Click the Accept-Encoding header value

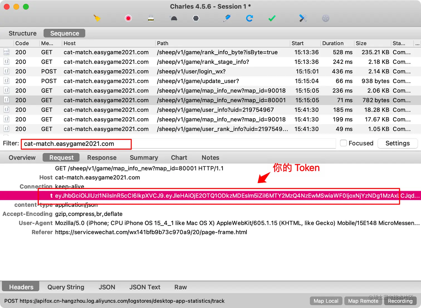point(89,214)
